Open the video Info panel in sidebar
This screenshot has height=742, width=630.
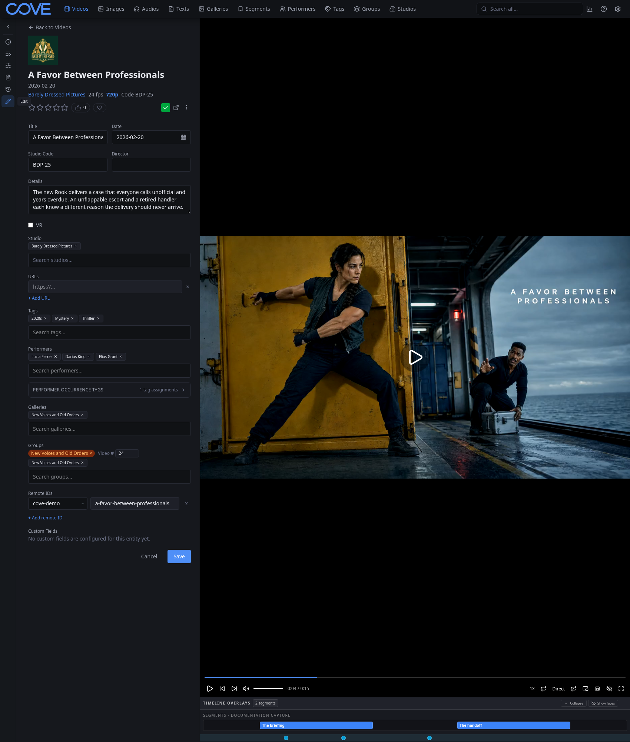pyautogui.click(x=8, y=42)
